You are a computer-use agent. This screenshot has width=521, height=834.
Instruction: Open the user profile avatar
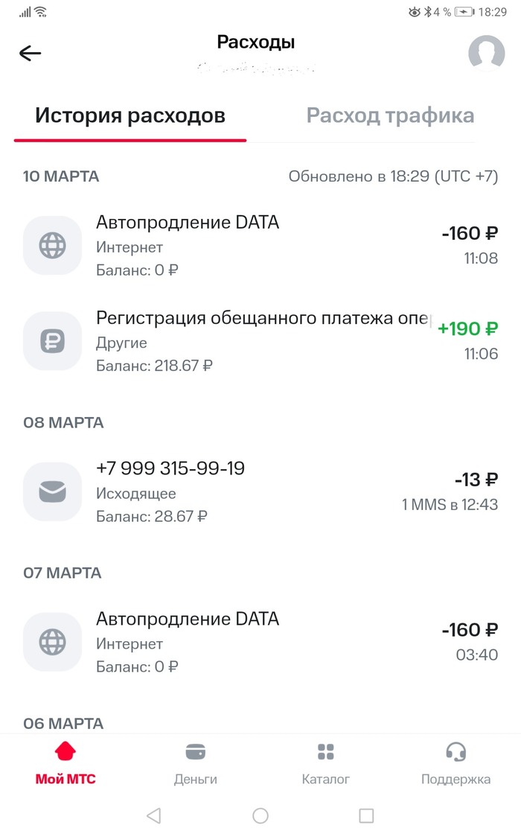click(x=486, y=53)
